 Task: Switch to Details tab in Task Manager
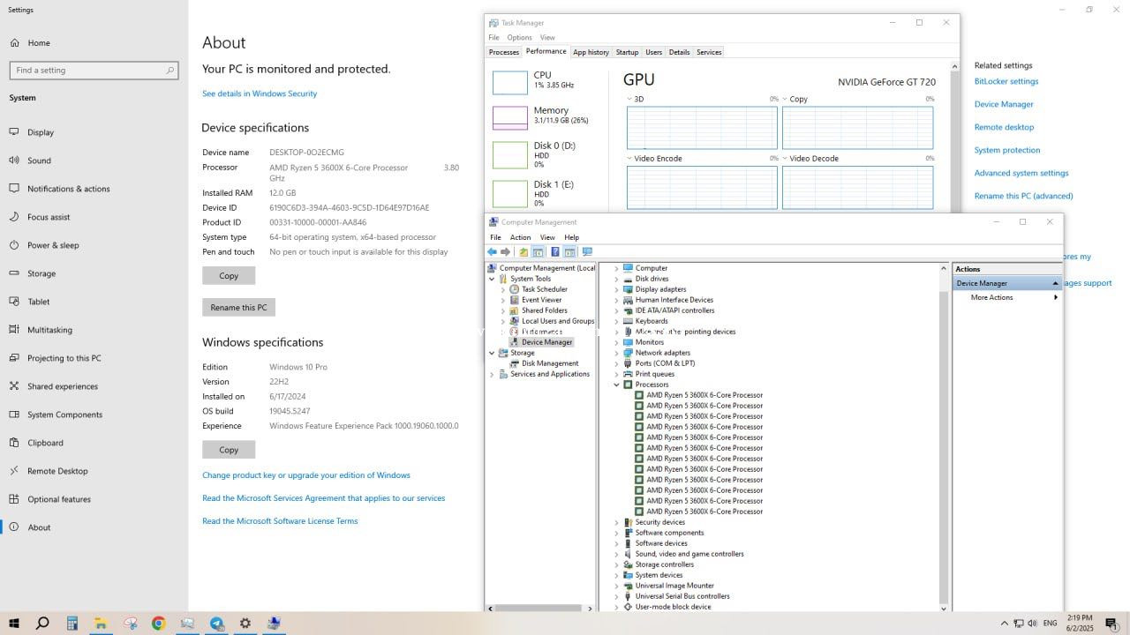click(x=679, y=52)
